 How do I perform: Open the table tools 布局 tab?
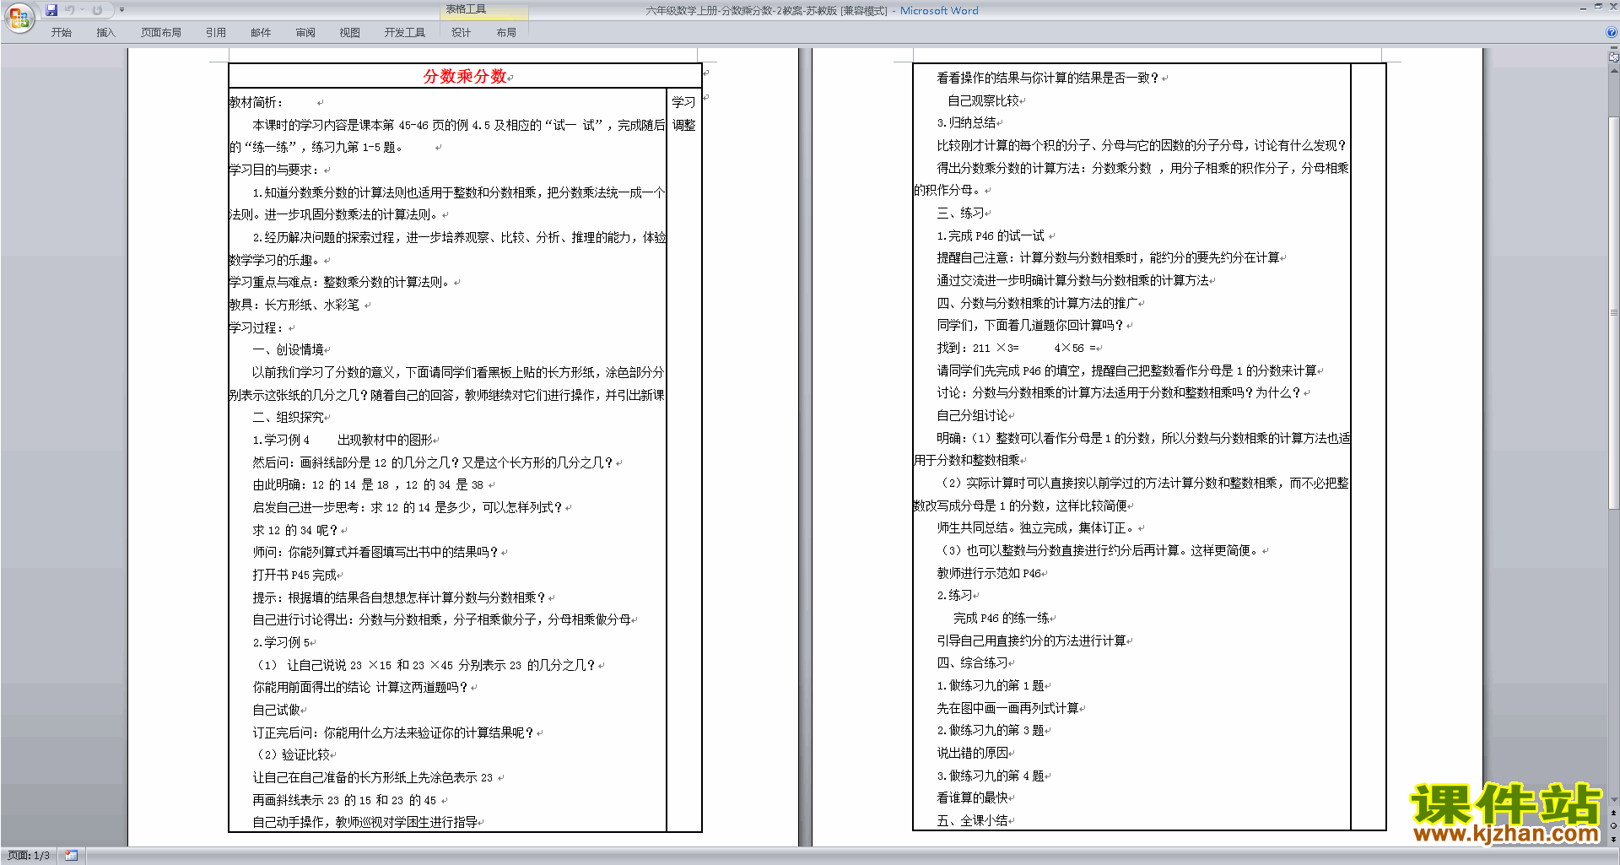point(505,33)
